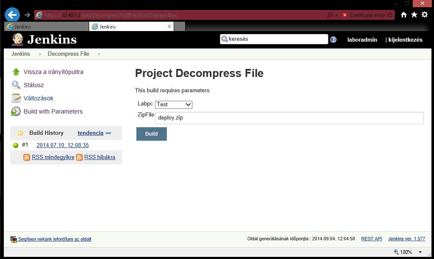The width and height of the screenshot is (434, 259).
Task: Click the browser forward arrow
Action: [27, 15]
